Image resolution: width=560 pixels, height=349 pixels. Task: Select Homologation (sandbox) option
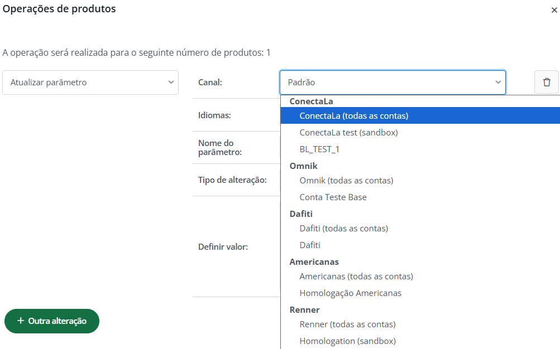point(347,341)
